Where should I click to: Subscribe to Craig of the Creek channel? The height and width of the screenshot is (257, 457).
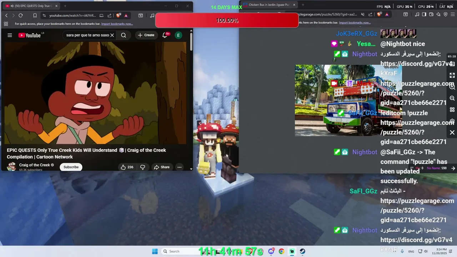[71, 167]
